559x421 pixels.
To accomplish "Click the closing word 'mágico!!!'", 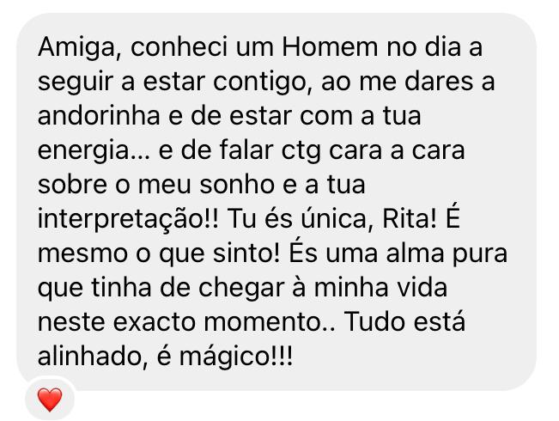I will coord(236,357).
